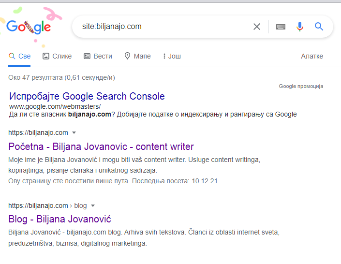Click the Google промоција label
Image resolution: width=341 pixels, height=264 pixels.
coord(301,87)
